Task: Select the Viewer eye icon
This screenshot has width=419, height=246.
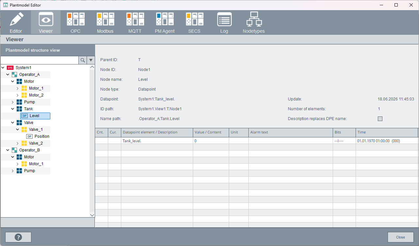Action: tap(46, 20)
